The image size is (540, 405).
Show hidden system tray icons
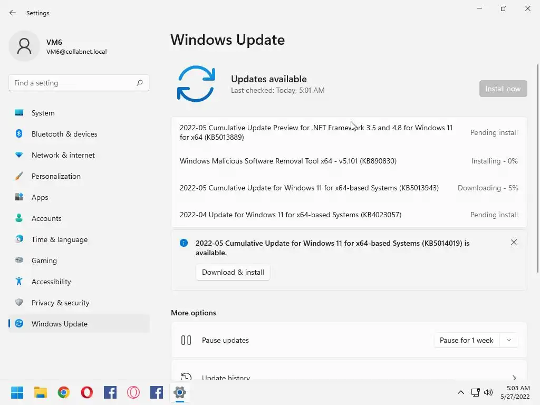pos(461,392)
